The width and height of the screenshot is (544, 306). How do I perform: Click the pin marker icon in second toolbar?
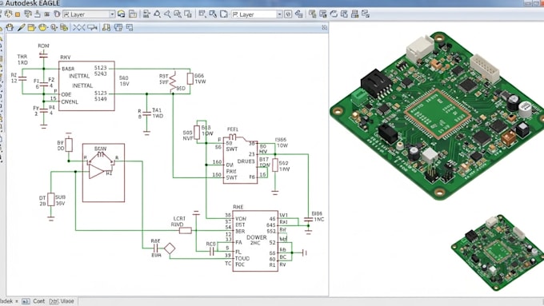coord(54,27)
